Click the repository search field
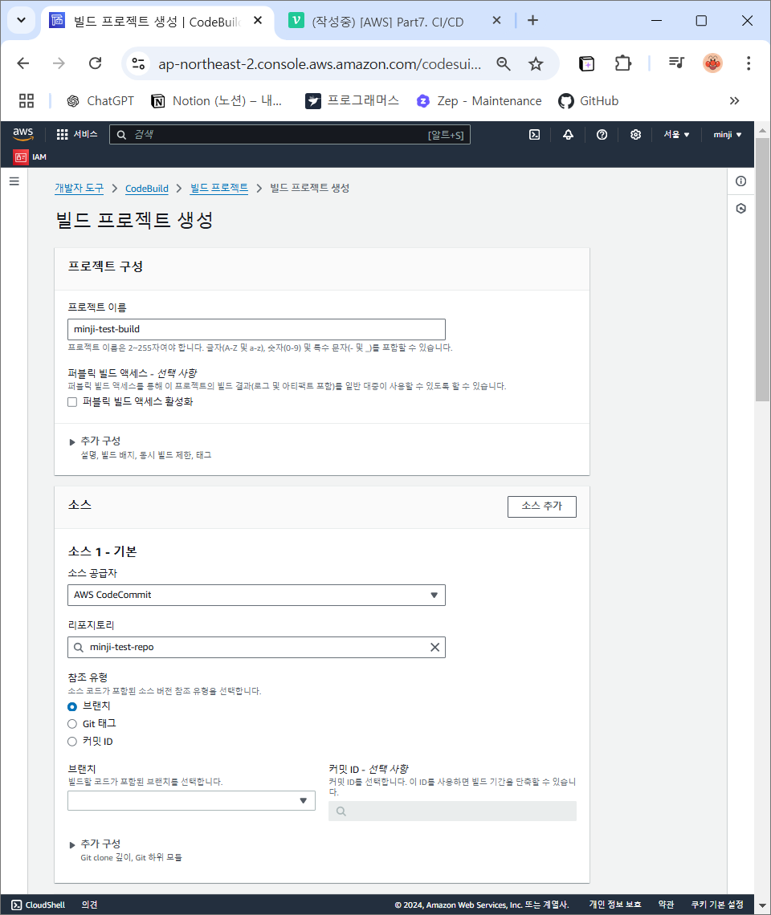This screenshot has width=771, height=915. [256, 647]
